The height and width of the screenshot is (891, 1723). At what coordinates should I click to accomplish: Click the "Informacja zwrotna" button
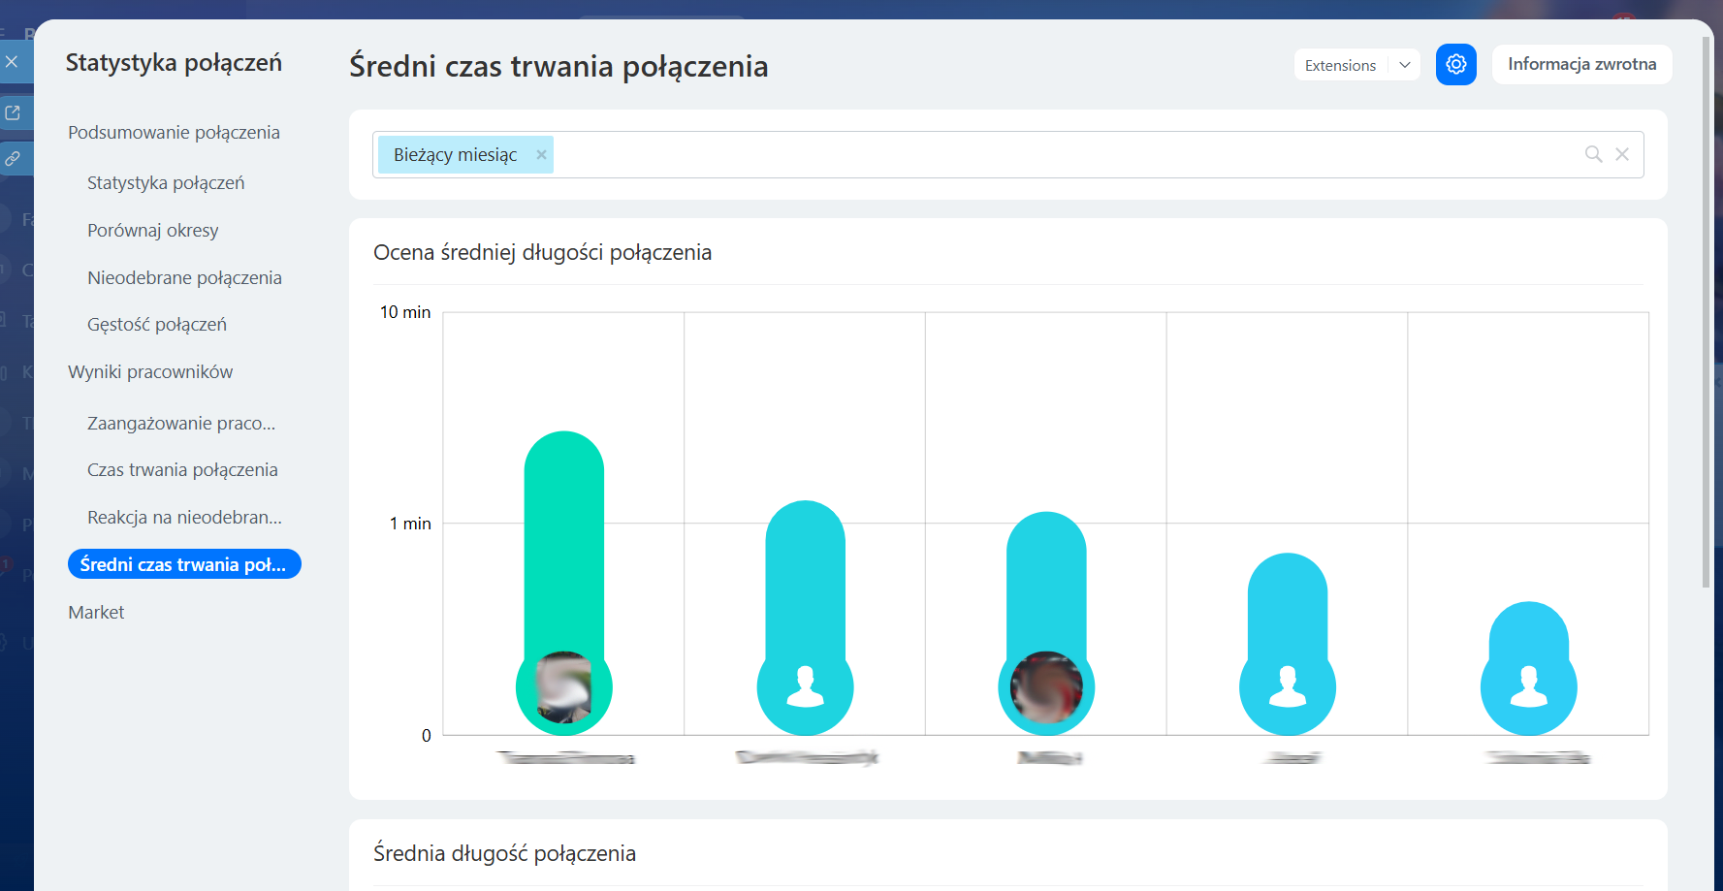[x=1581, y=64]
